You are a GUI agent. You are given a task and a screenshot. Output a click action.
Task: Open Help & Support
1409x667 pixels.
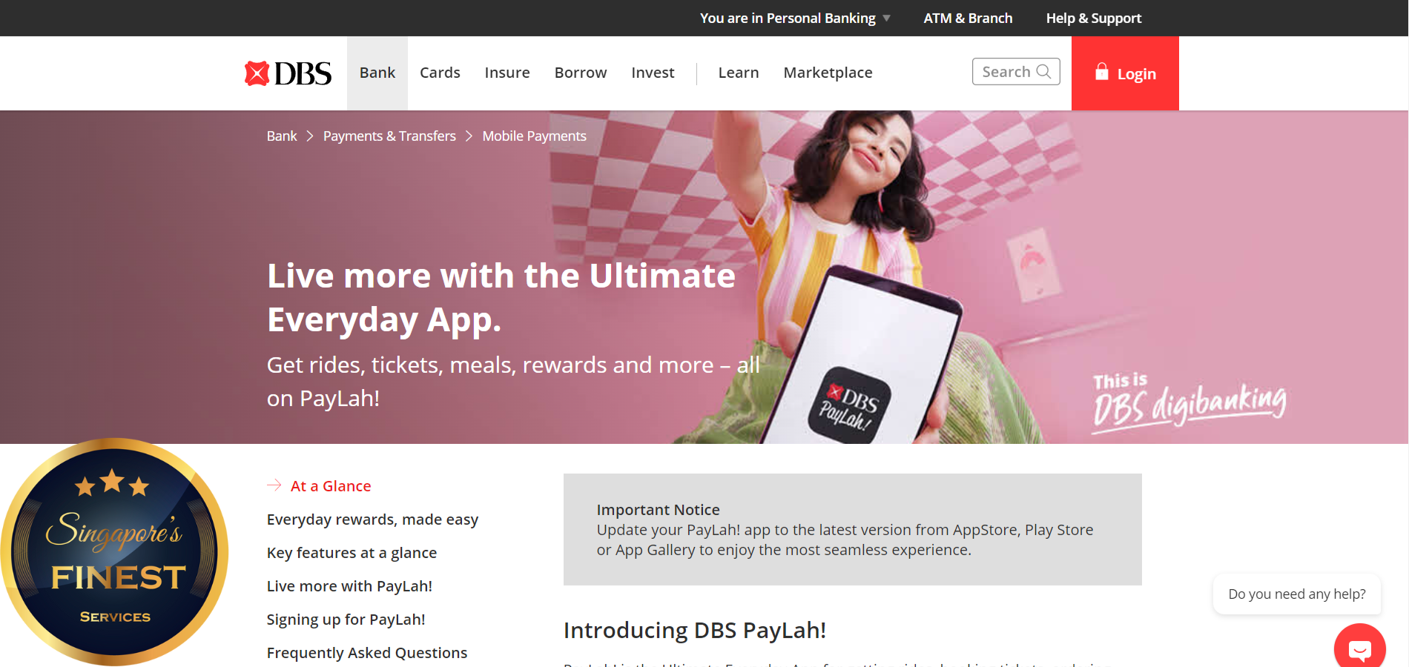pos(1093,18)
